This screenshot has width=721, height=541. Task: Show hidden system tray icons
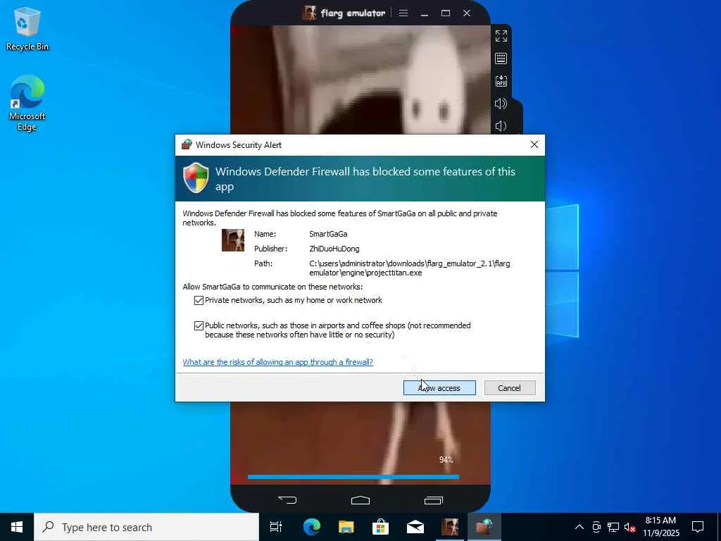point(579,527)
